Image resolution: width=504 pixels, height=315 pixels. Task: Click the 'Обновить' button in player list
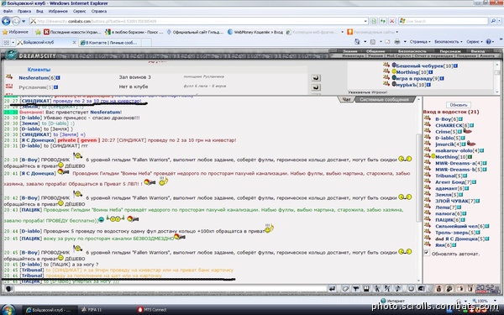[x=459, y=105]
